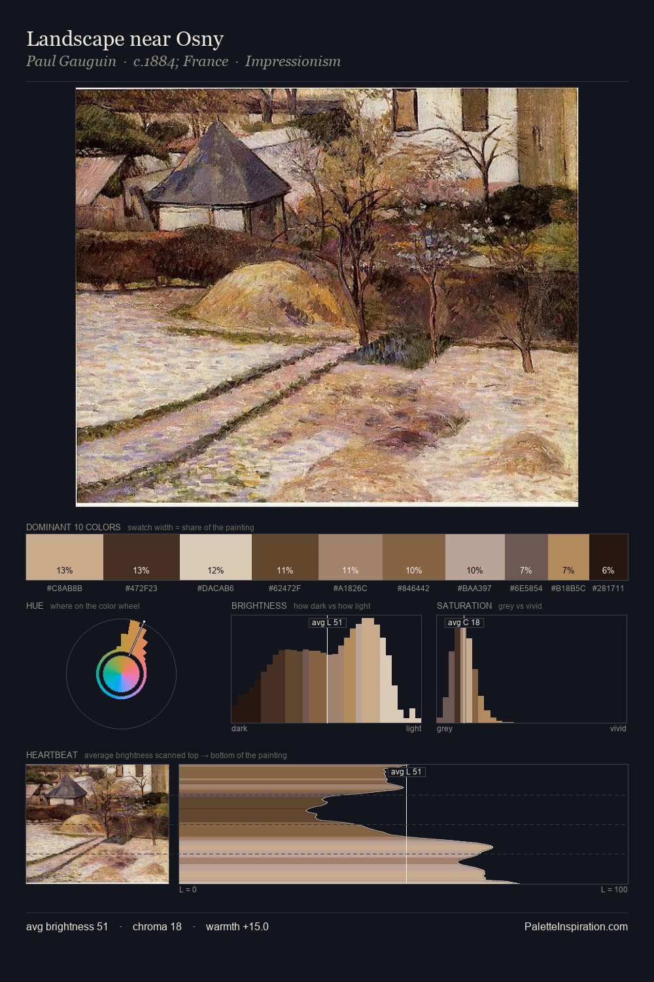The image size is (654, 982).
Task: Click the 'Impressionism' style label
Action: point(293,62)
